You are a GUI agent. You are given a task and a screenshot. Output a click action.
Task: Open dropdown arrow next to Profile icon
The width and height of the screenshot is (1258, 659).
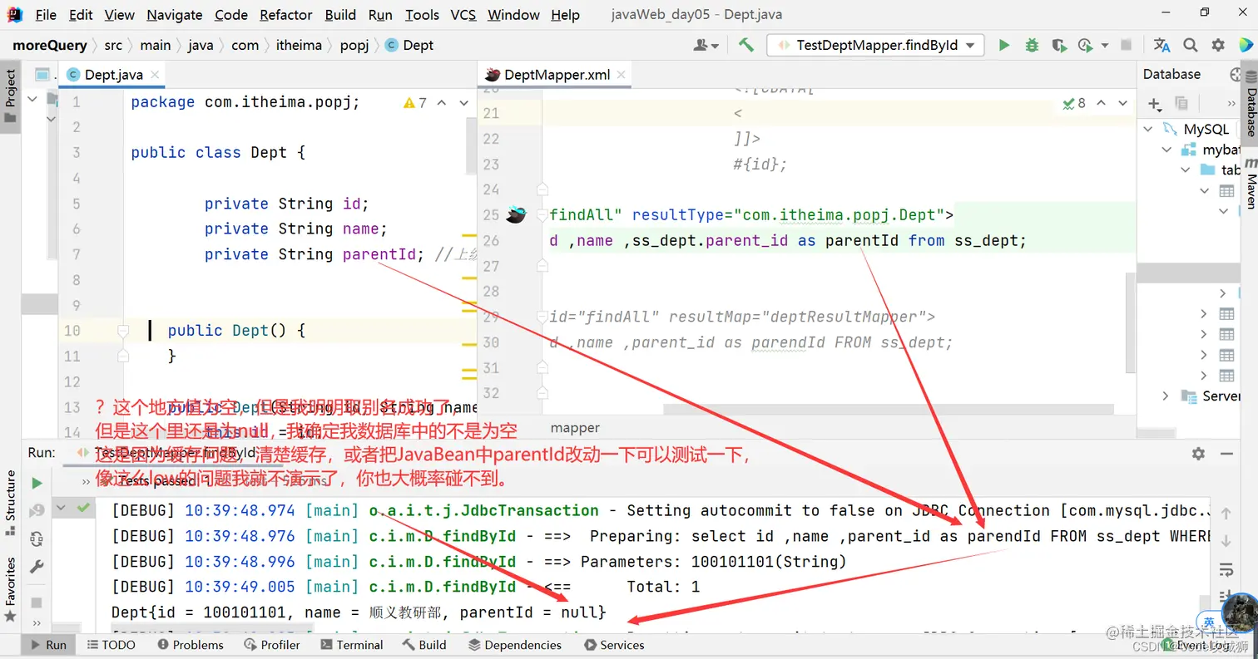[x=1104, y=45]
